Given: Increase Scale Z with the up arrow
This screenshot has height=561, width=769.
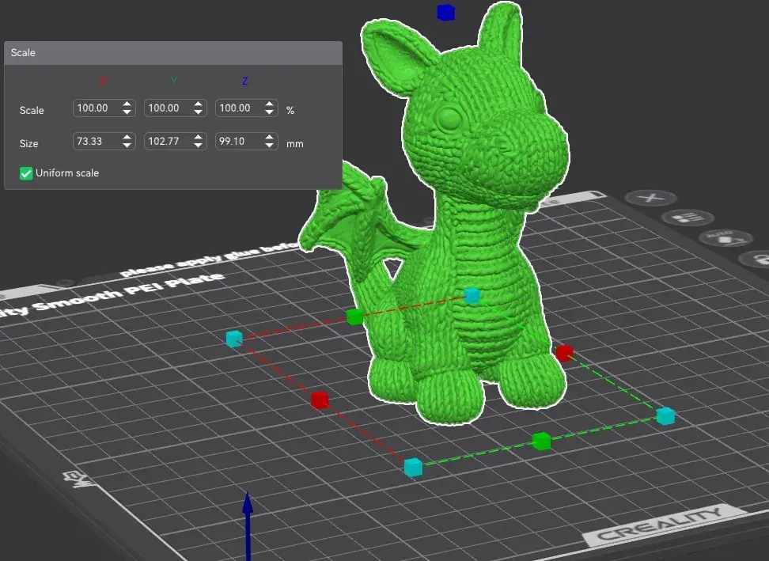Looking at the screenshot, I should (x=269, y=104).
